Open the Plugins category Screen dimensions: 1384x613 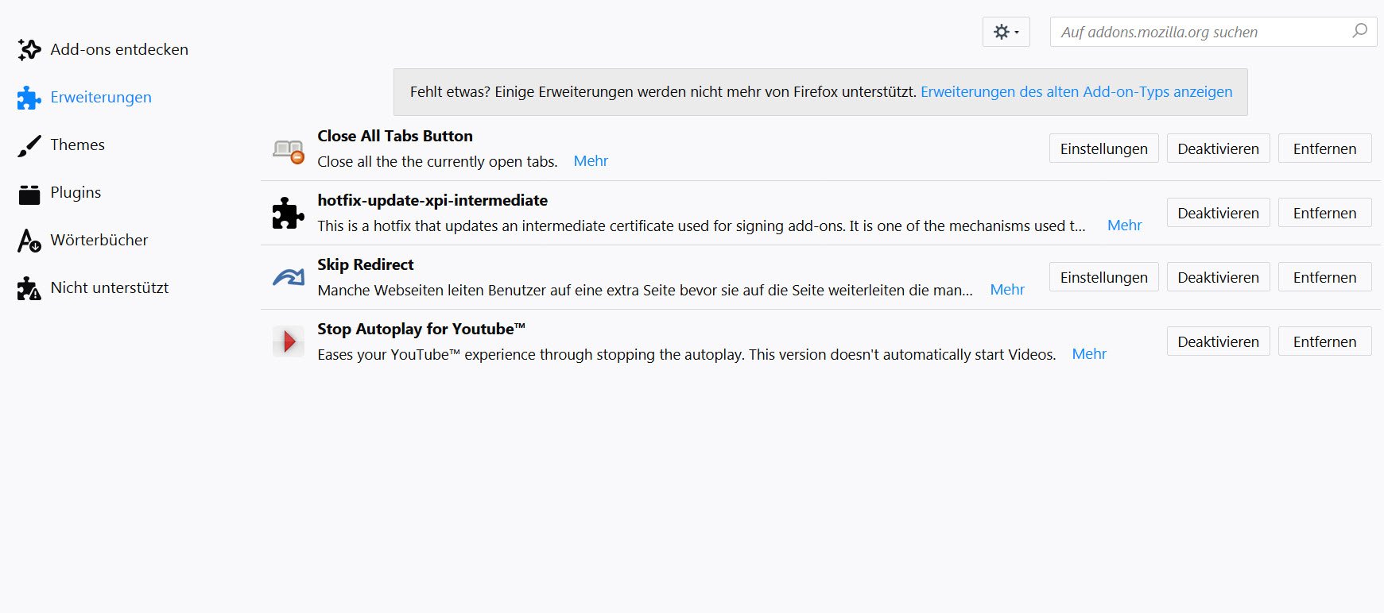pyautogui.click(x=76, y=192)
